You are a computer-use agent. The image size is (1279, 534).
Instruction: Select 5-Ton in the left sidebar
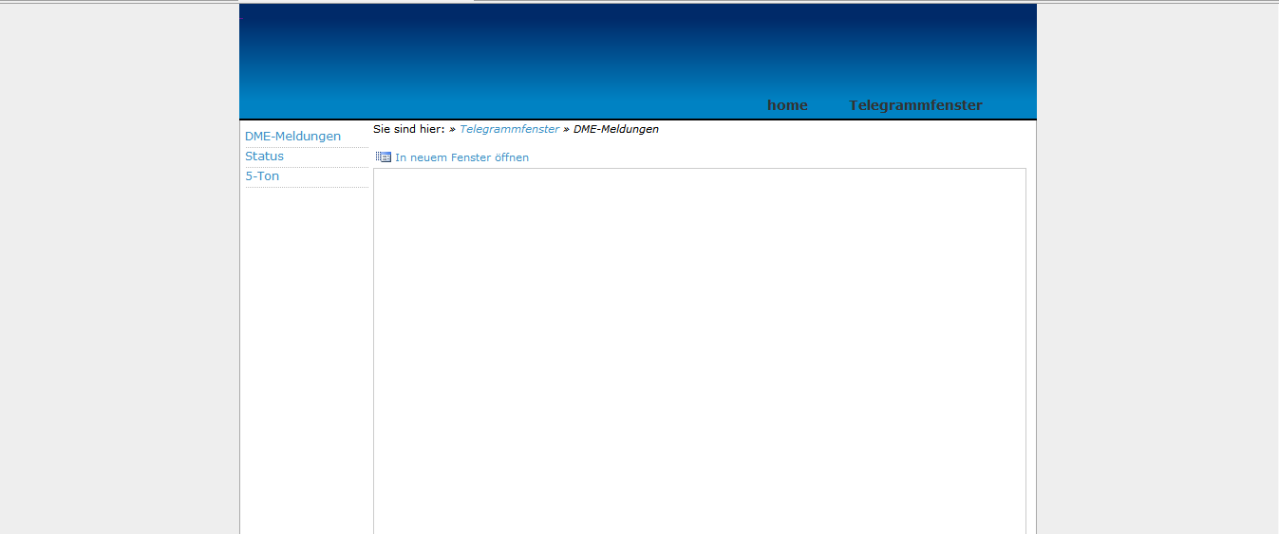(262, 176)
